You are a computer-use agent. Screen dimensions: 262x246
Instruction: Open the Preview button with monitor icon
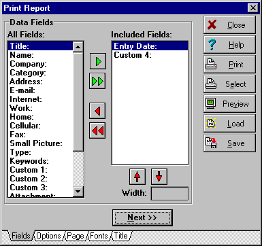pos(229,104)
